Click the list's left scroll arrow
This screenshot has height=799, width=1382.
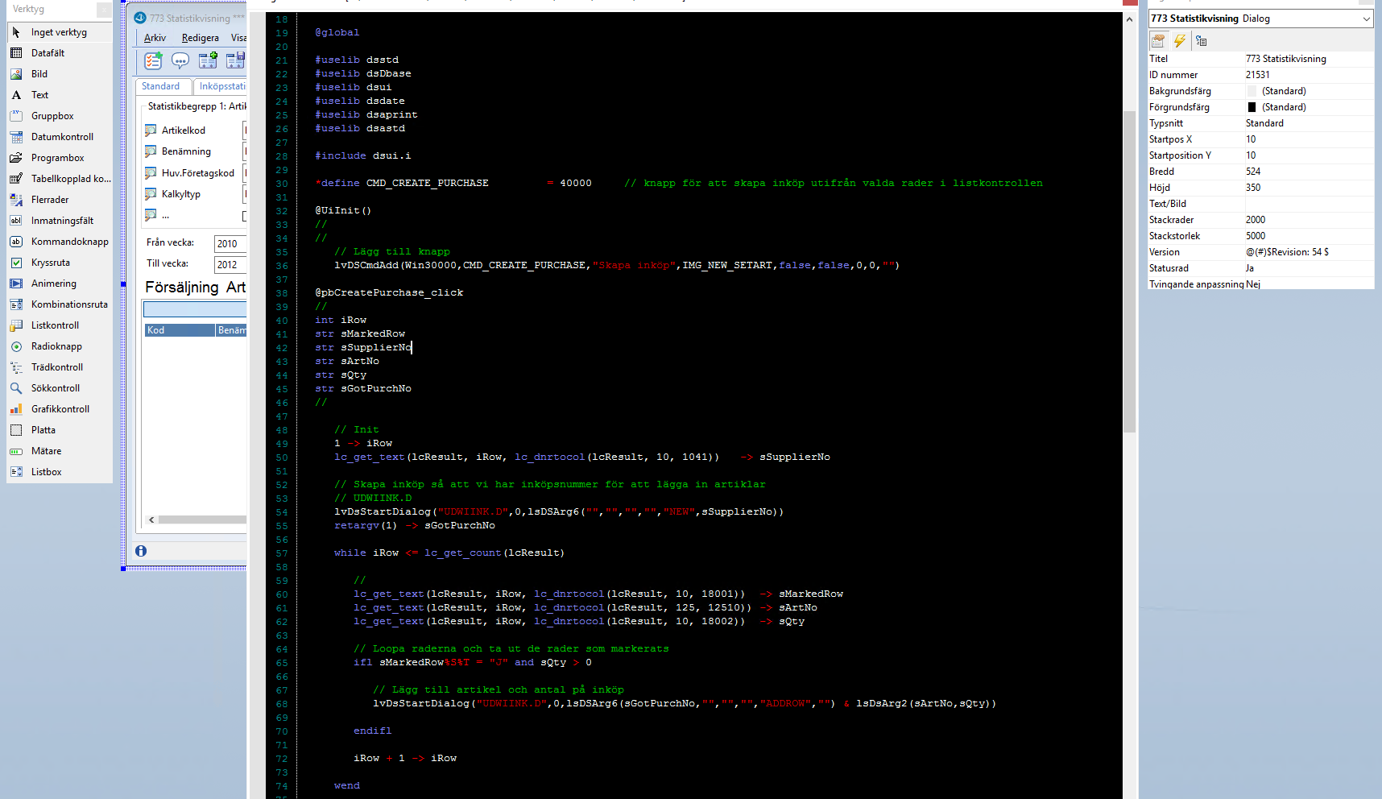pos(151,520)
